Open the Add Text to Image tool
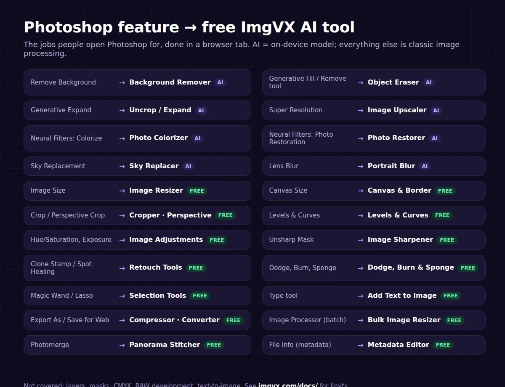 pos(402,296)
